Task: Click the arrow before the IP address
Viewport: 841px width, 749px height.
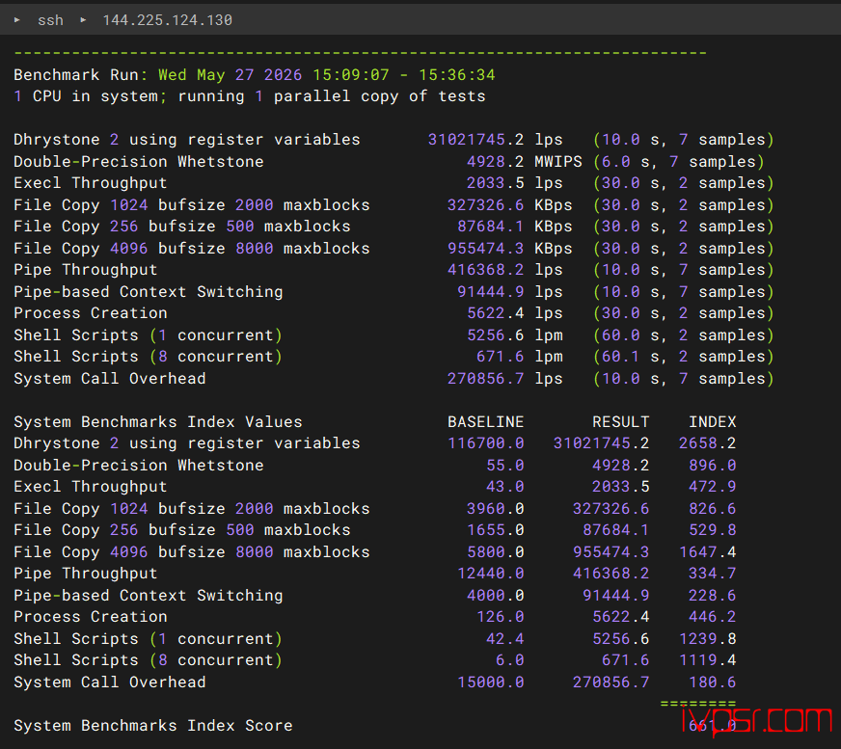Action: click(83, 20)
